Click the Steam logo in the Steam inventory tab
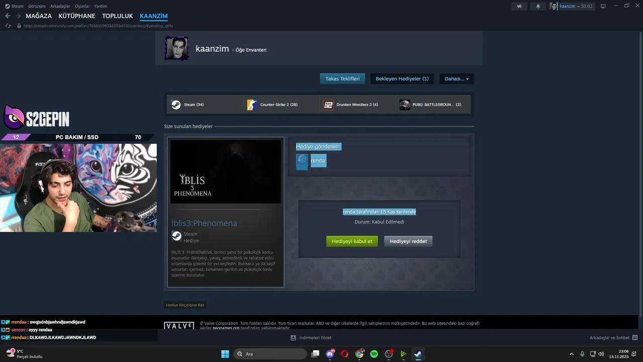This screenshot has height=362, width=643. coord(176,105)
